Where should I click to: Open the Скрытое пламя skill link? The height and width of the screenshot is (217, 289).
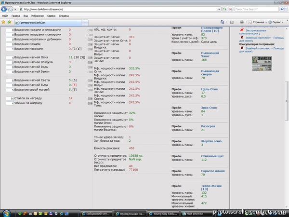click(x=213, y=171)
